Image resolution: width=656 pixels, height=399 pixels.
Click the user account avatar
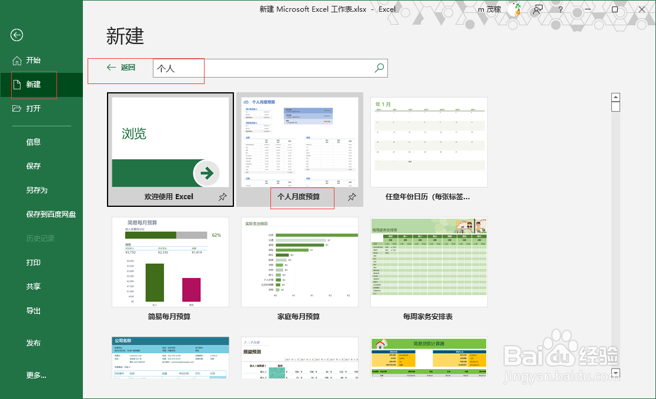pos(514,9)
